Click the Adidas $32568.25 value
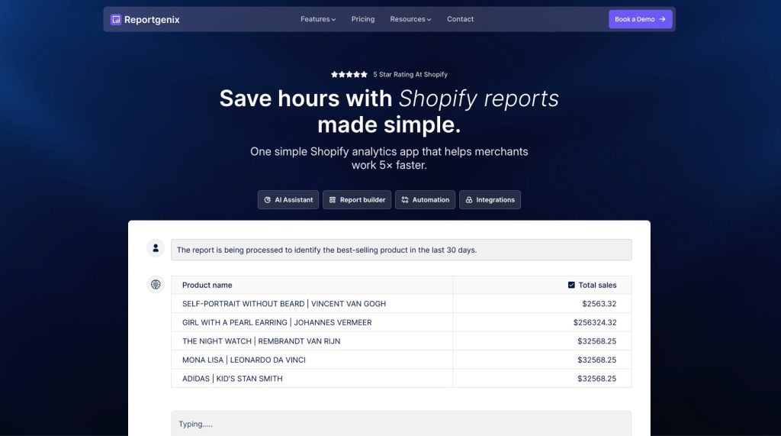The height and width of the screenshot is (436, 781). click(x=596, y=379)
